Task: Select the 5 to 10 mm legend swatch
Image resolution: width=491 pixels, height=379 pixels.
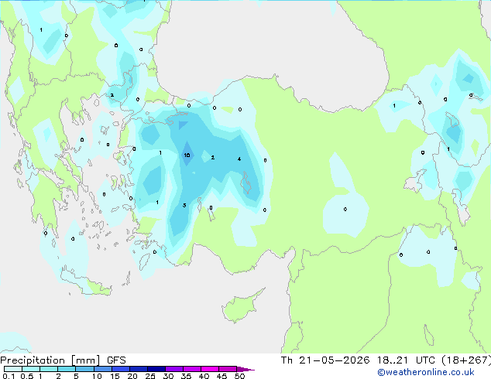Action: pyautogui.click(x=84, y=369)
